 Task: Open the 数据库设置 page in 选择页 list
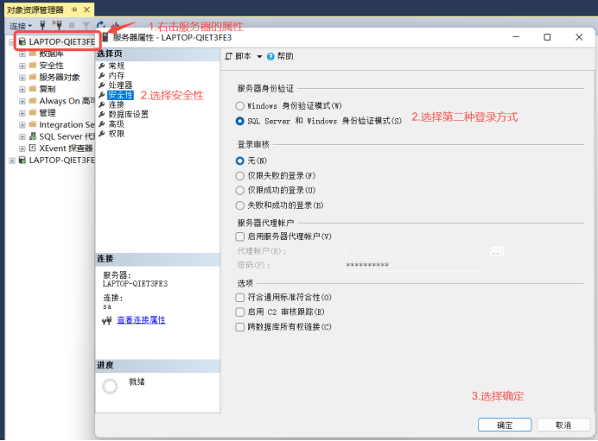[129, 114]
